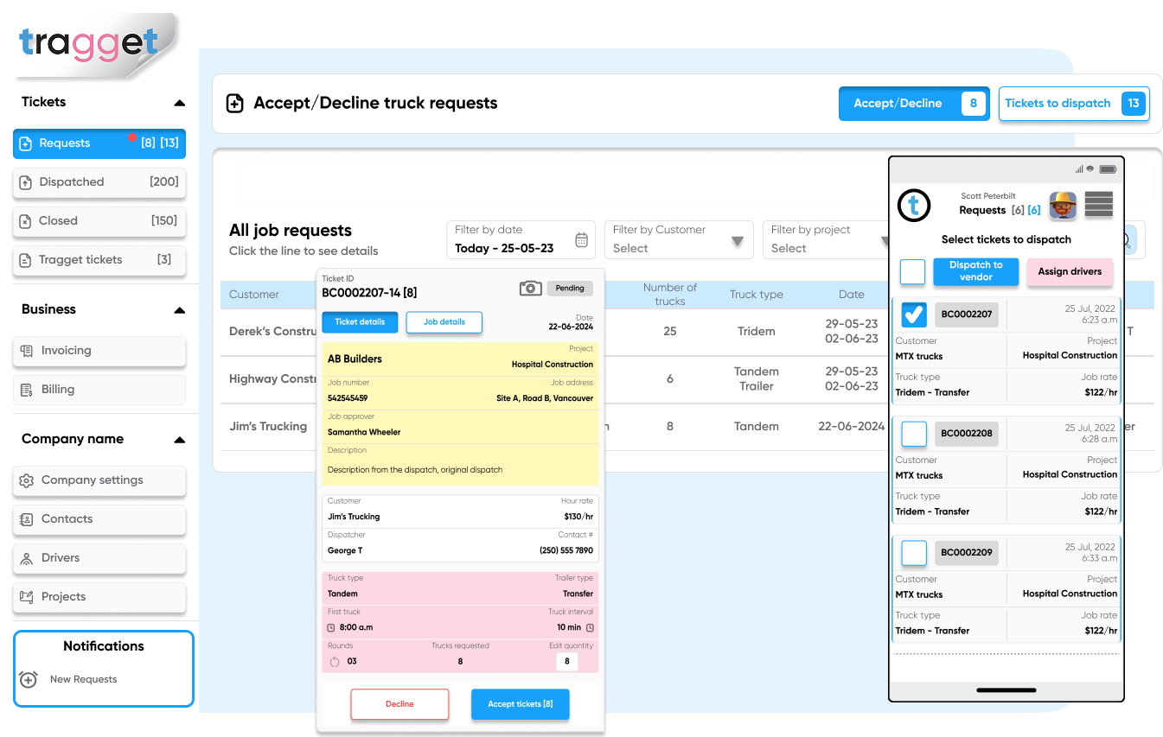Click the Edit quantity field
The image size is (1163, 737).
[566, 662]
